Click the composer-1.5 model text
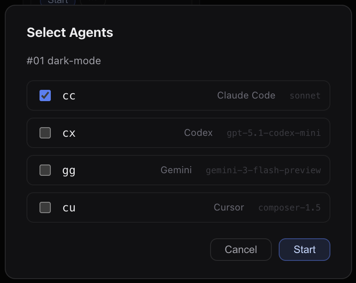 (x=289, y=208)
